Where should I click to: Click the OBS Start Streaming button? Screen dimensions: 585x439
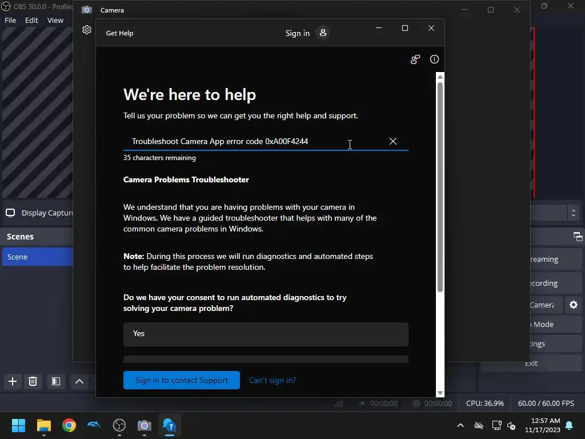[x=555, y=259]
